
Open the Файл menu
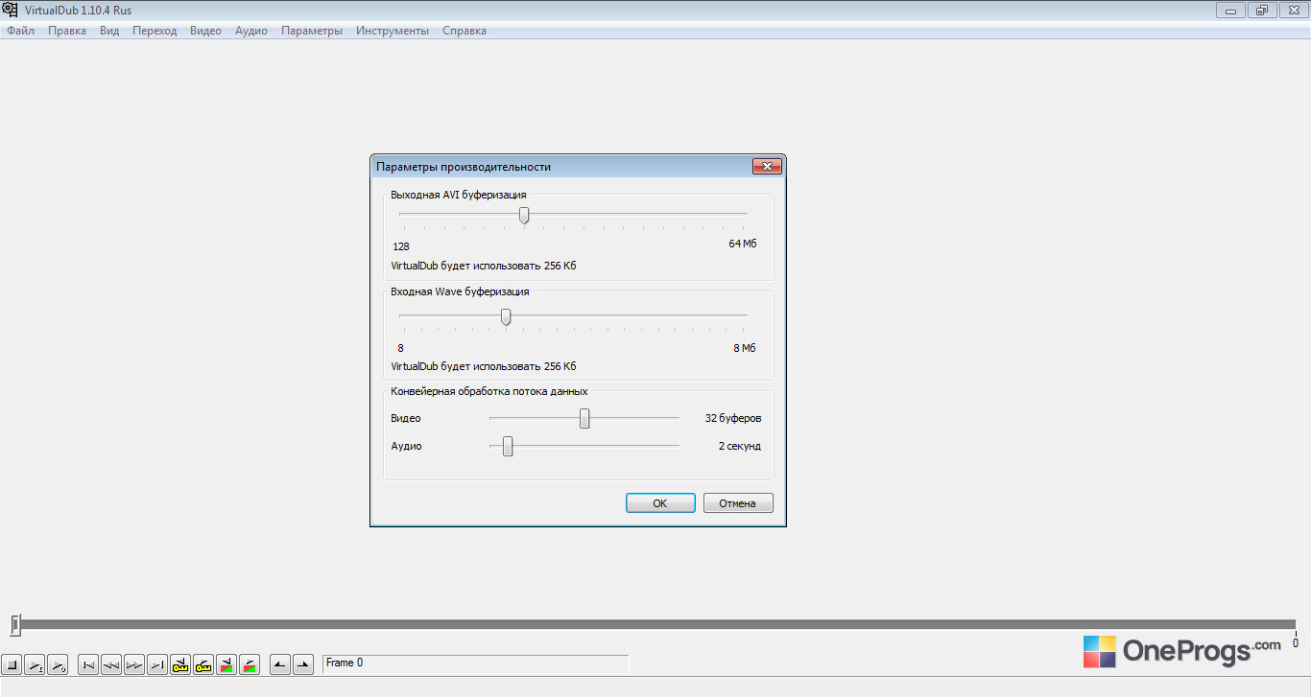(20, 31)
